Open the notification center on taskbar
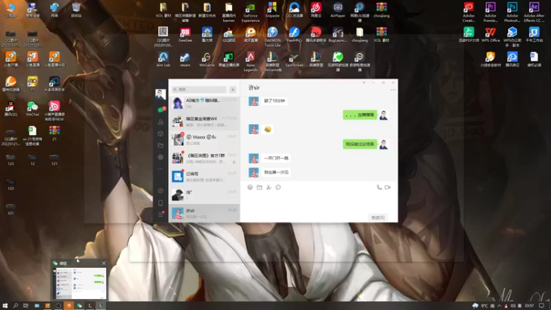The image size is (551, 310). pos(541,305)
